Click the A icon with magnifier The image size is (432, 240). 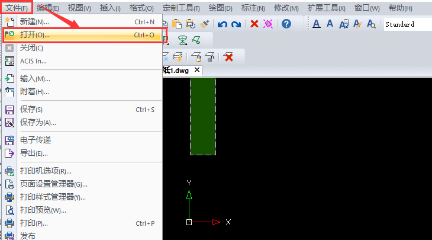(371, 24)
